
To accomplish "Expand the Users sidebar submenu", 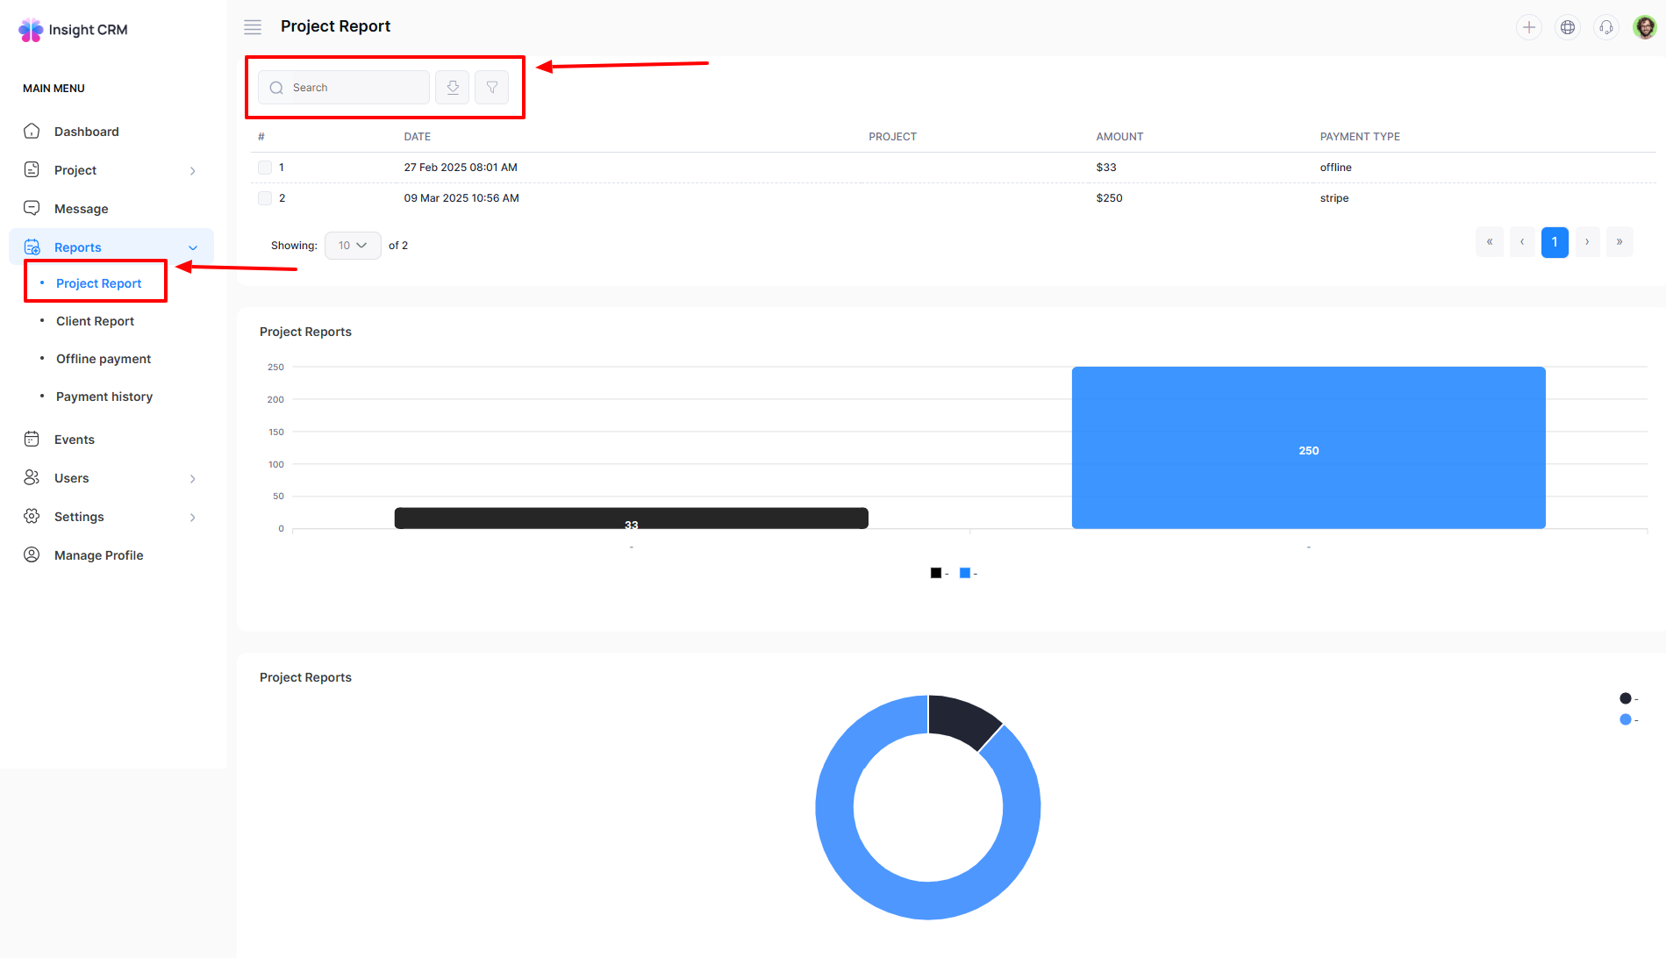I will [110, 478].
